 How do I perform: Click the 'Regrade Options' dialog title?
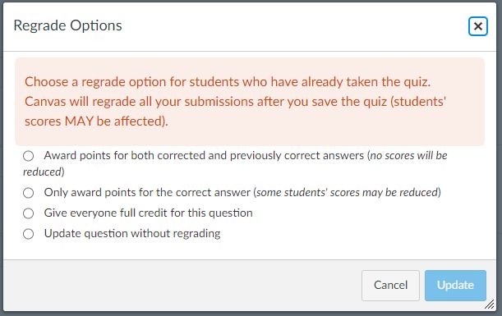tap(68, 25)
